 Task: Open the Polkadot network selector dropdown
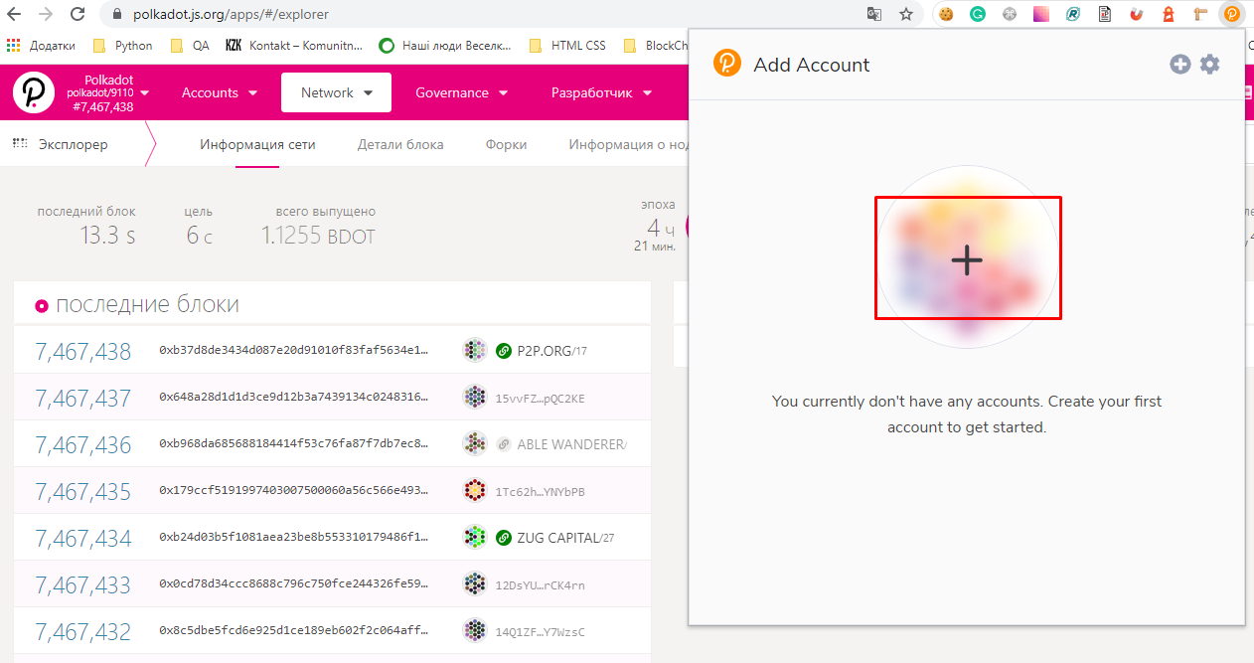click(x=106, y=92)
